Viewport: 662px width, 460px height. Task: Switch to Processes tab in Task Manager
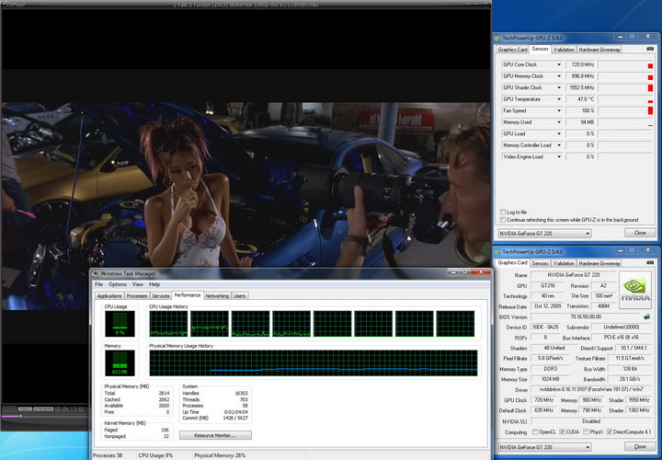point(136,296)
